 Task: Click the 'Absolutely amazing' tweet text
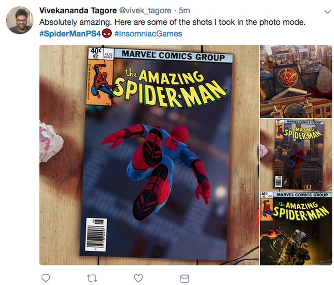[x=172, y=22]
